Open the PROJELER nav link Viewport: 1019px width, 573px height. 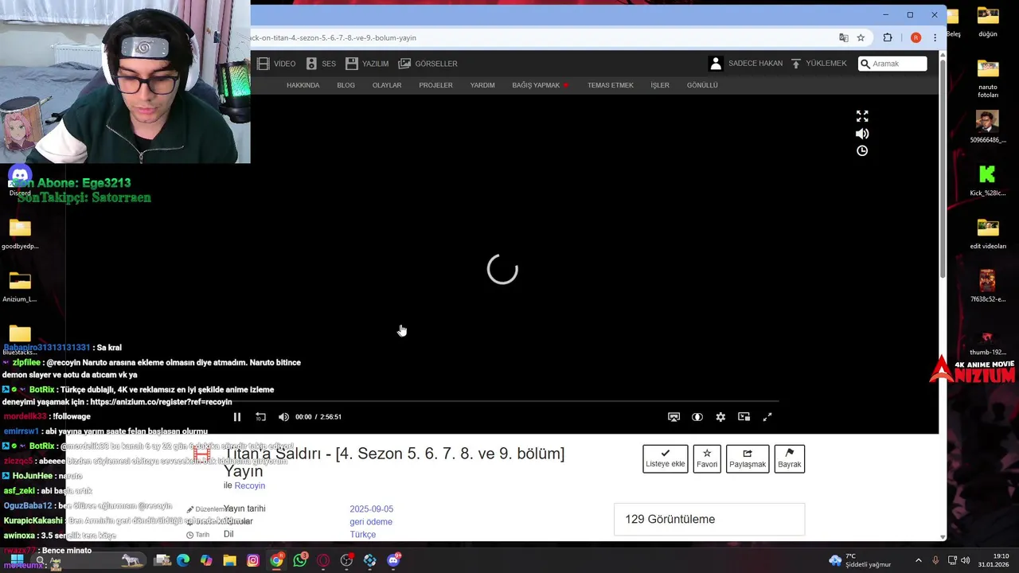[x=435, y=85]
